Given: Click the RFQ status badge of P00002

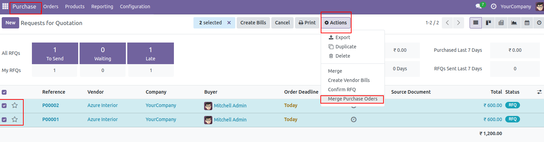Looking at the screenshot, I should tap(512, 105).
